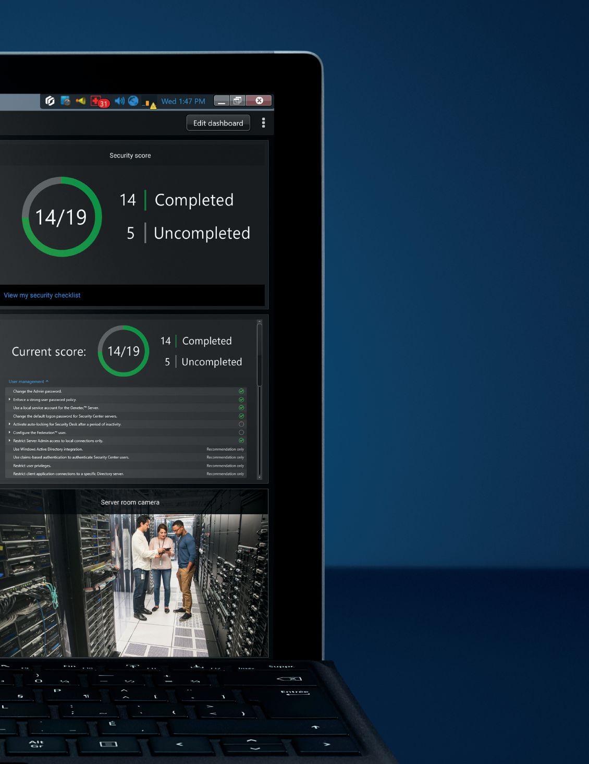Click the Server room camera title bar
This screenshot has height=764, width=589.
click(134, 502)
